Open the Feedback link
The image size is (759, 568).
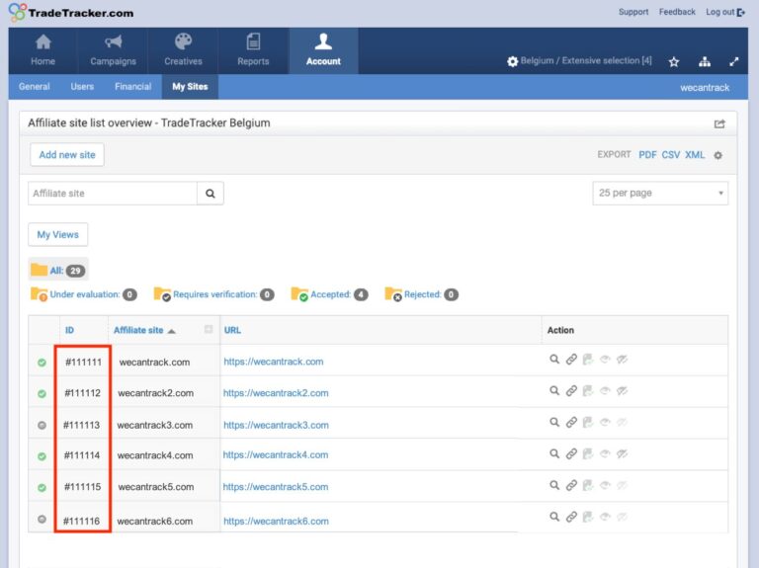(677, 12)
